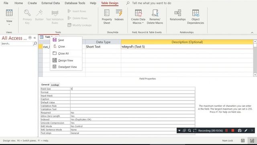This screenshot has width=257, height=145.
Task: Click the Required property value No
Action: coord(133,113)
